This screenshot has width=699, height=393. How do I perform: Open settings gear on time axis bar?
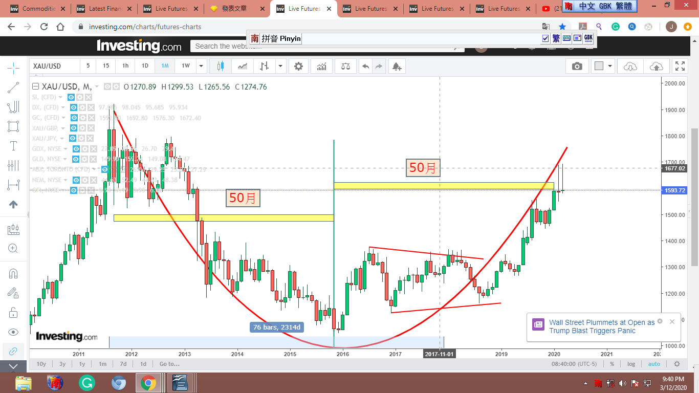point(677,364)
